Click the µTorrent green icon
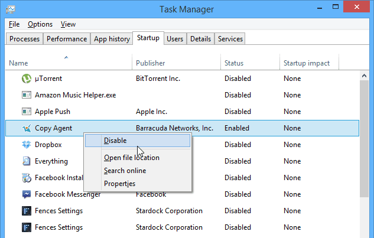 click(x=27, y=79)
